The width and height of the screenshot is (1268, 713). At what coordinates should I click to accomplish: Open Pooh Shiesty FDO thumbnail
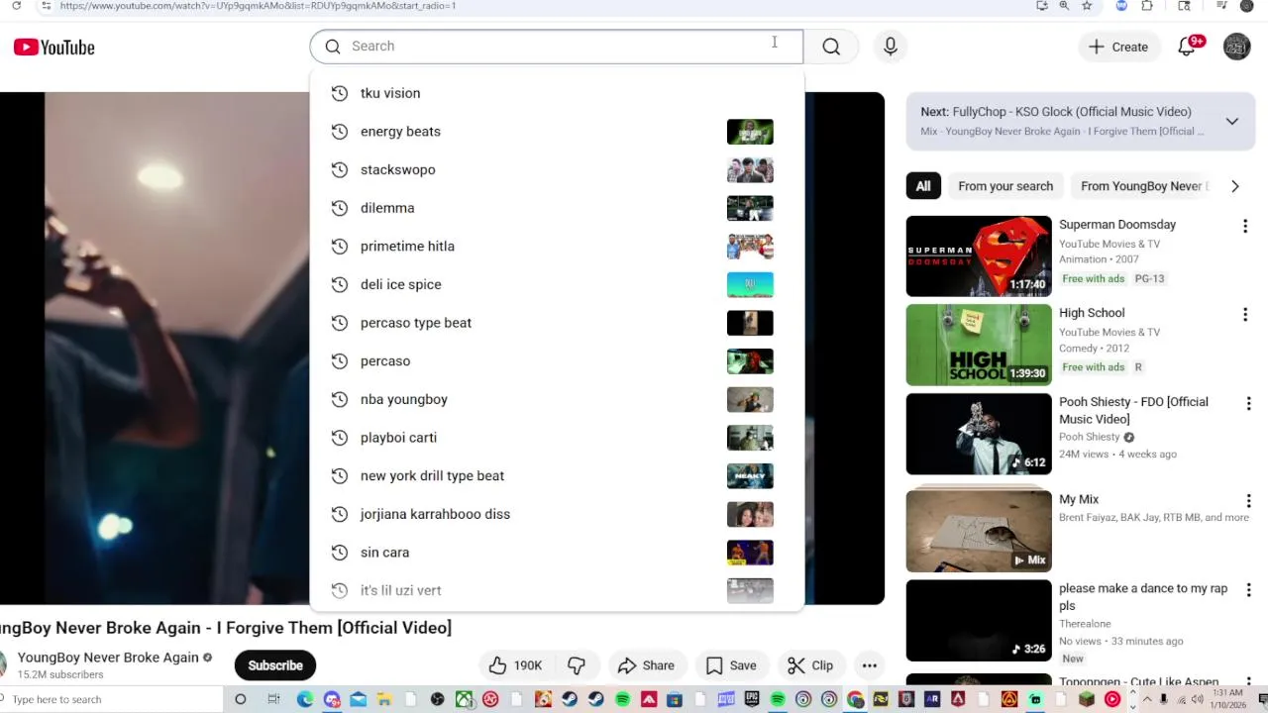click(x=979, y=434)
